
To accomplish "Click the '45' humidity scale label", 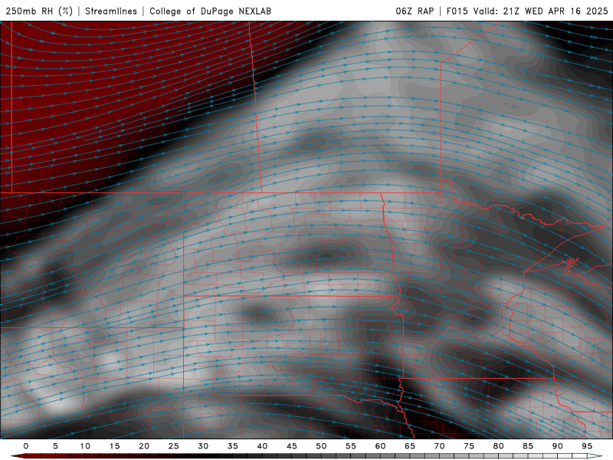I will [292, 446].
